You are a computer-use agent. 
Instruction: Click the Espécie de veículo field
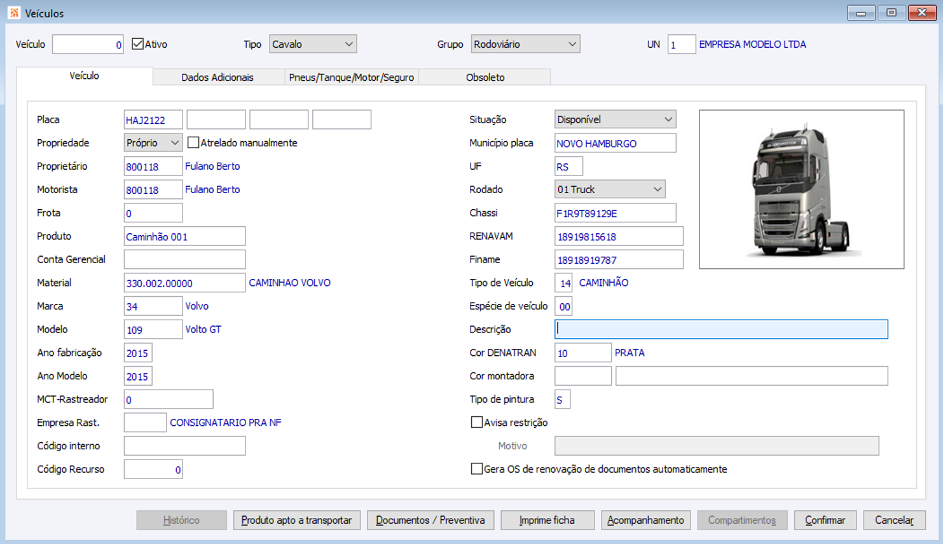(563, 306)
